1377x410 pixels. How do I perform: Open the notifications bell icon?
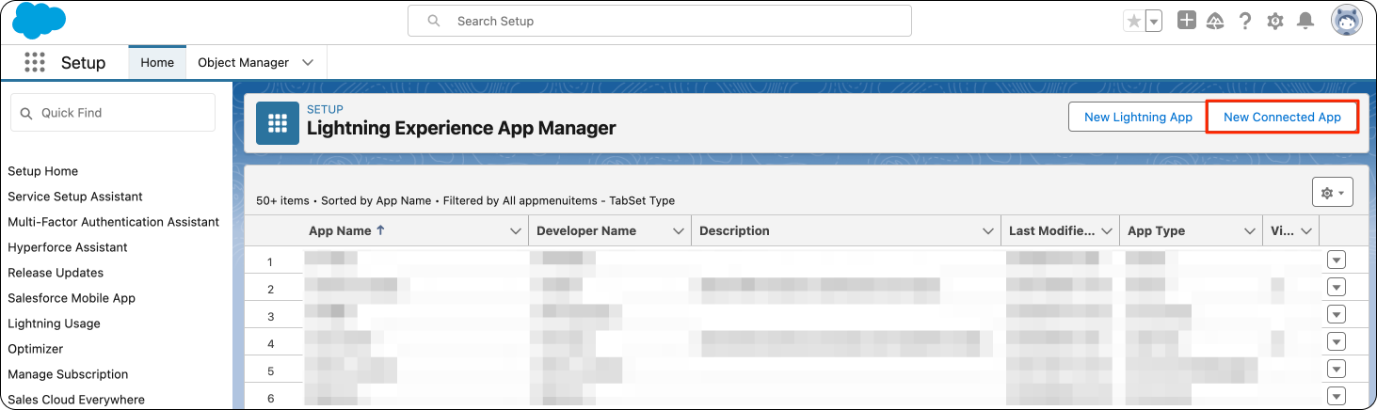pyautogui.click(x=1305, y=20)
